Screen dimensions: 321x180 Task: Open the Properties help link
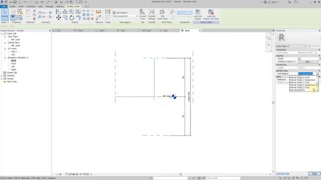283,173
